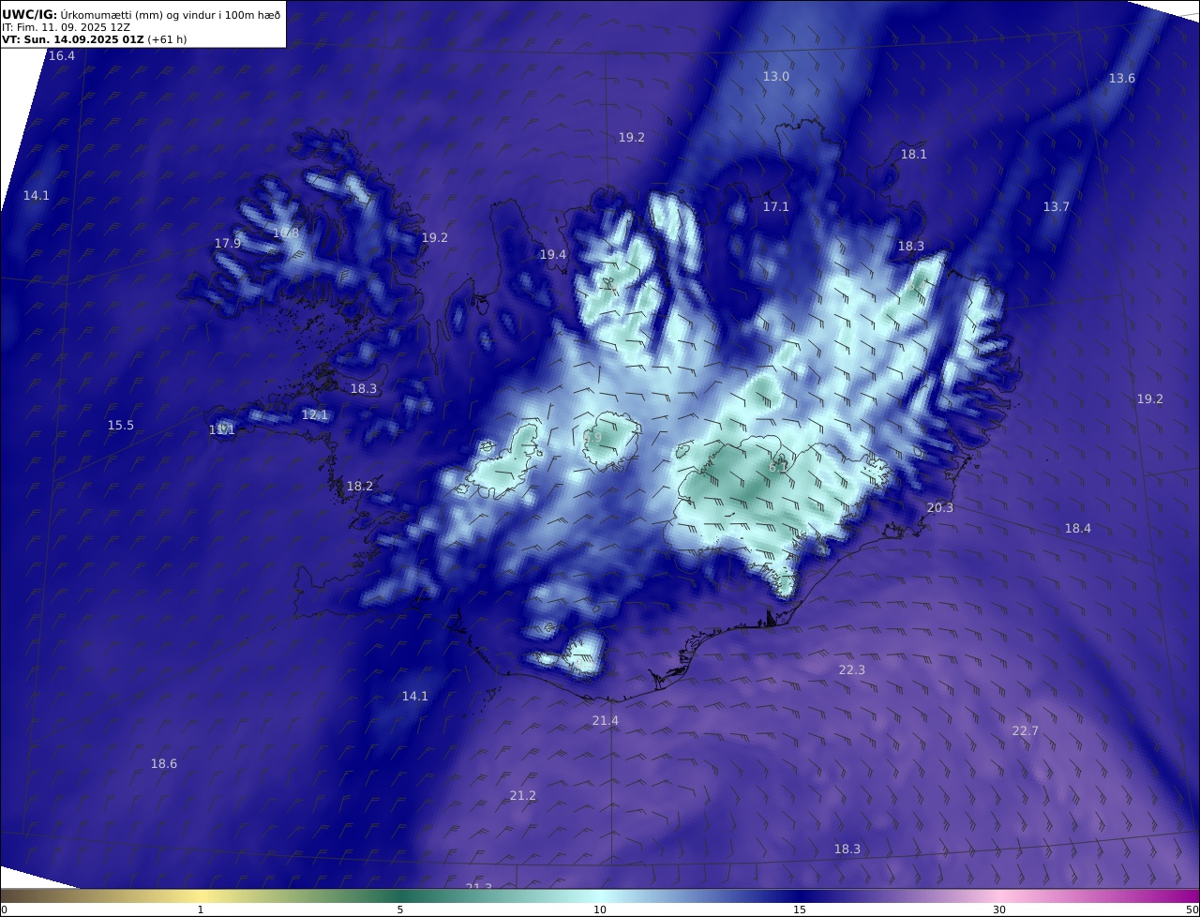Image resolution: width=1200 pixels, height=917 pixels.
Task: Select the 20.3 value label
Action: [x=940, y=508]
